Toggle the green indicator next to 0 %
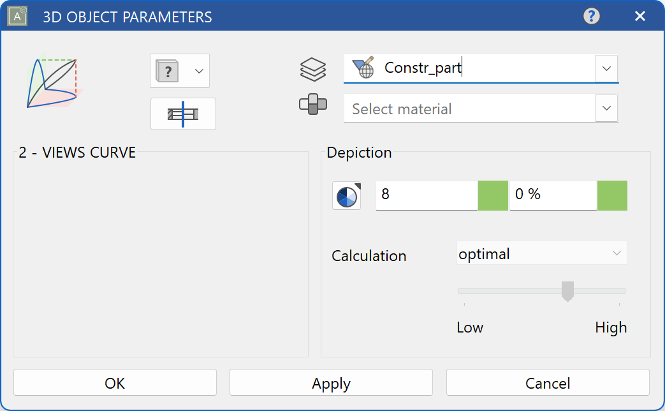The image size is (665, 411). tap(612, 195)
